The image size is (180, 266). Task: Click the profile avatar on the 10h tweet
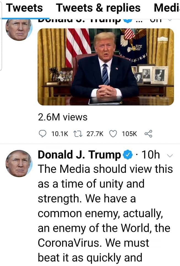pos(19,163)
